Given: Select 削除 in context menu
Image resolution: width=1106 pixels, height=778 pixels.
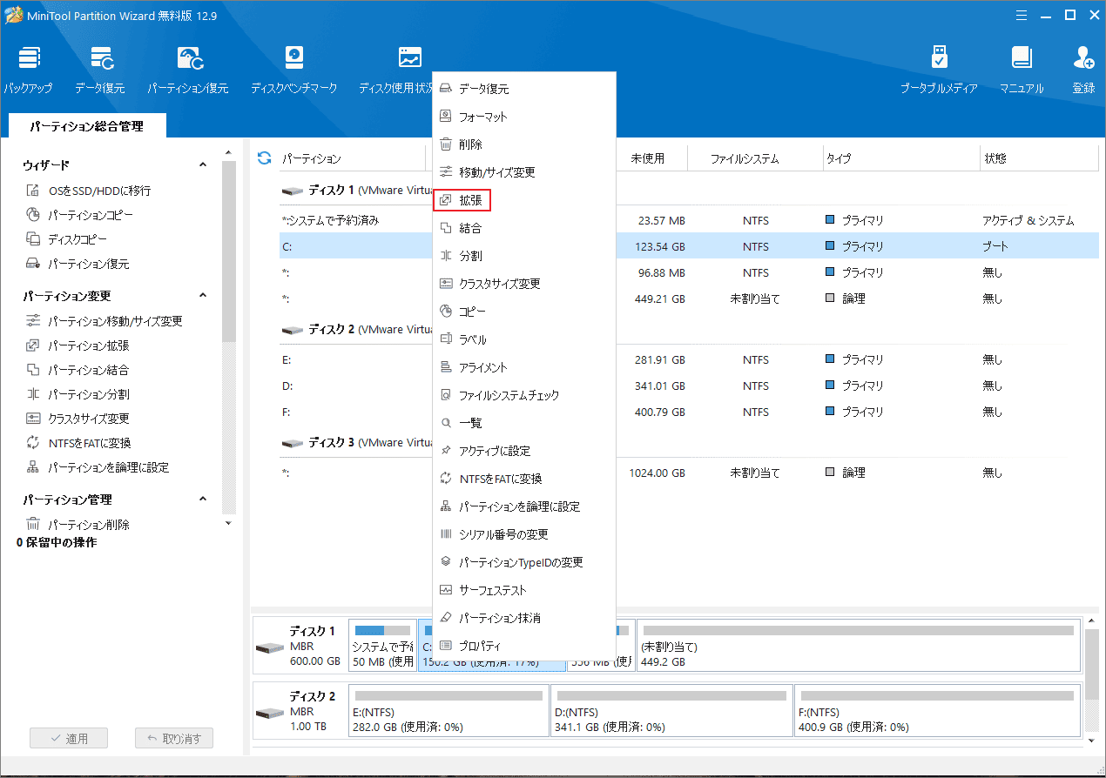Looking at the screenshot, I should (x=524, y=144).
